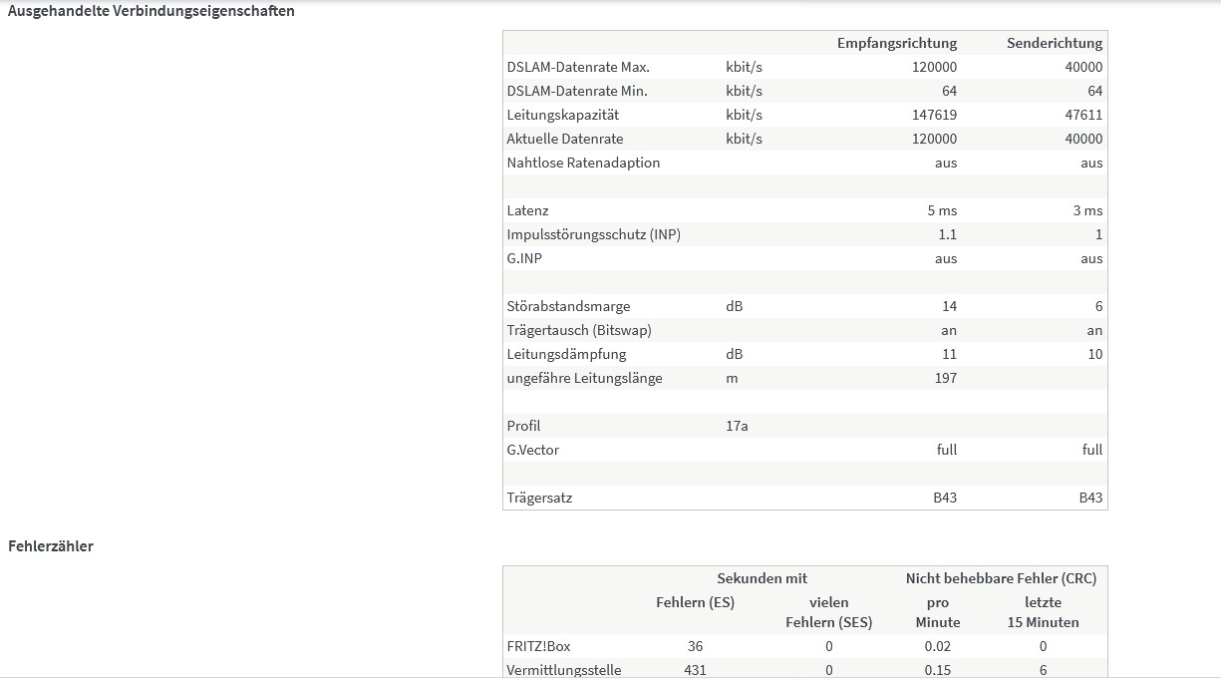This screenshot has height=681, width=1221.
Task: Select the 'vielen Fehlern (SES)' column header
Action: click(x=828, y=612)
